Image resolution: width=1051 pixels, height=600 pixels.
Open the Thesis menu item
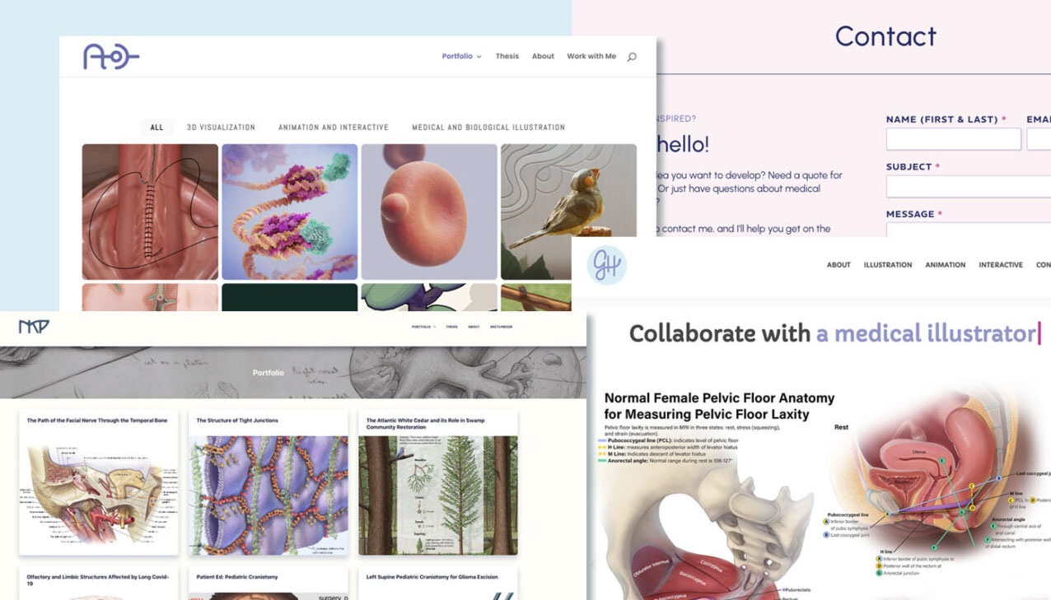click(x=507, y=56)
